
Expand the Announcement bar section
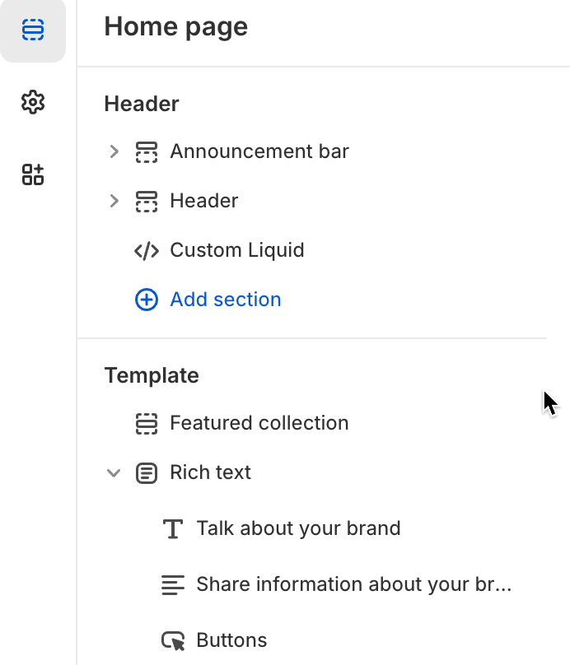tap(114, 151)
